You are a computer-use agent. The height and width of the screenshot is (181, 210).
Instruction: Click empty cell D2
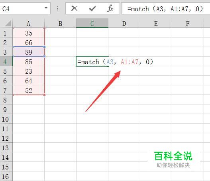124,42
